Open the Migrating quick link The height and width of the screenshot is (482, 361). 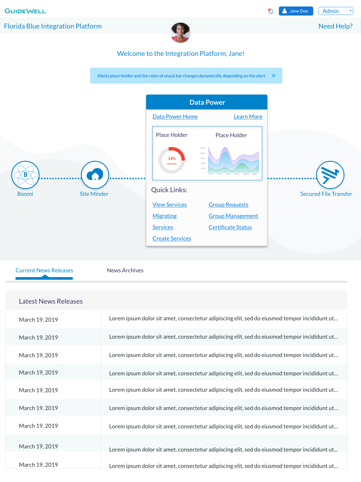pos(164,216)
